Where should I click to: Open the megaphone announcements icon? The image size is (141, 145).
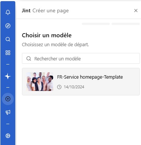coord(8,112)
